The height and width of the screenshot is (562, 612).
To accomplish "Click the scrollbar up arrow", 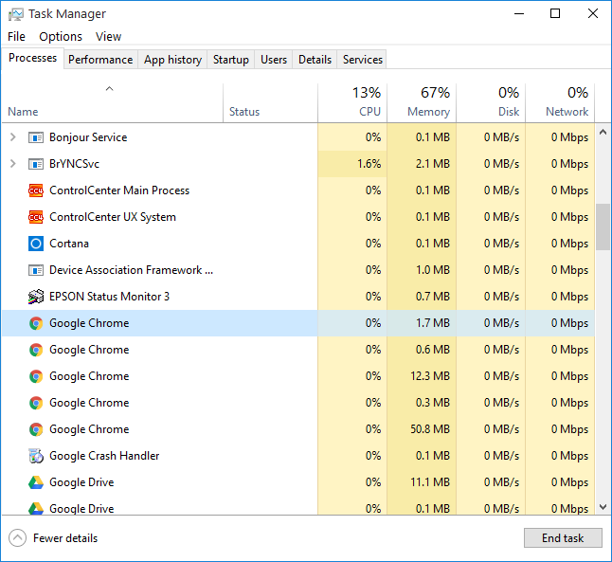I will tap(603, 132).
